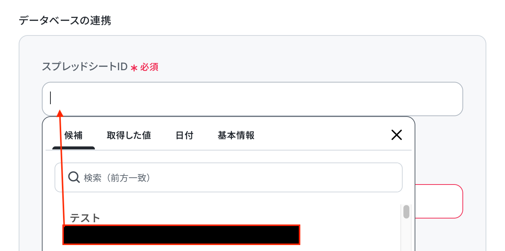Select the 日付 tab
Viewport: 505px width, 251px height.
[185, 135]
